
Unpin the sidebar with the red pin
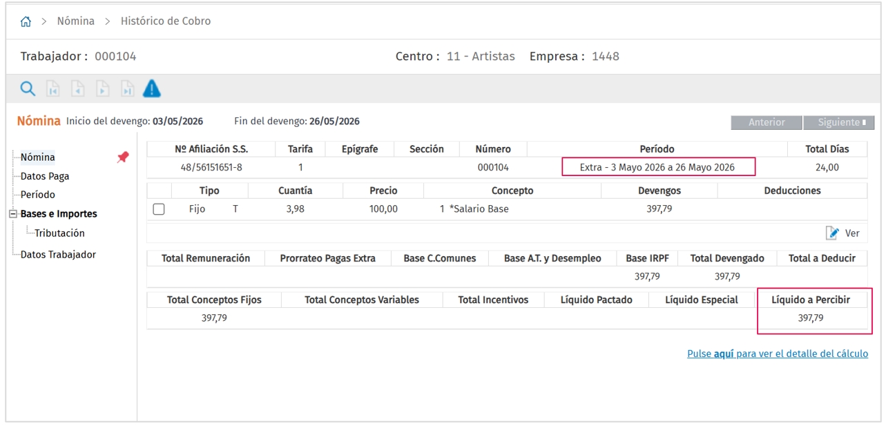pos(123,157)
